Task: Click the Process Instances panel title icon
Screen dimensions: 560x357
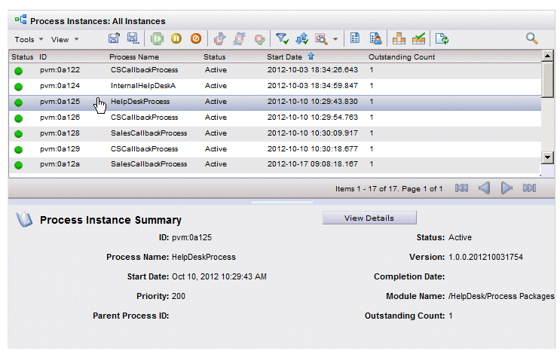Action: tap(20, 20)
